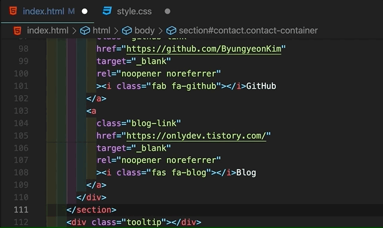
Task: Switch to the index.html tab
Action: [48, 11]
